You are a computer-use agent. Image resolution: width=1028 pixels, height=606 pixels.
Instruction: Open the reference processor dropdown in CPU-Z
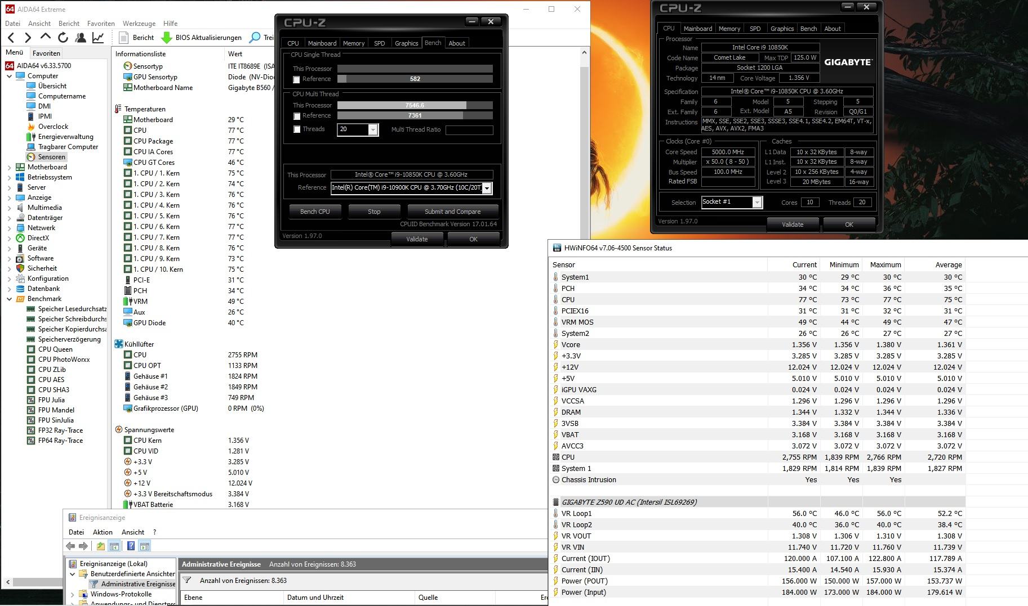click(487, 188)
